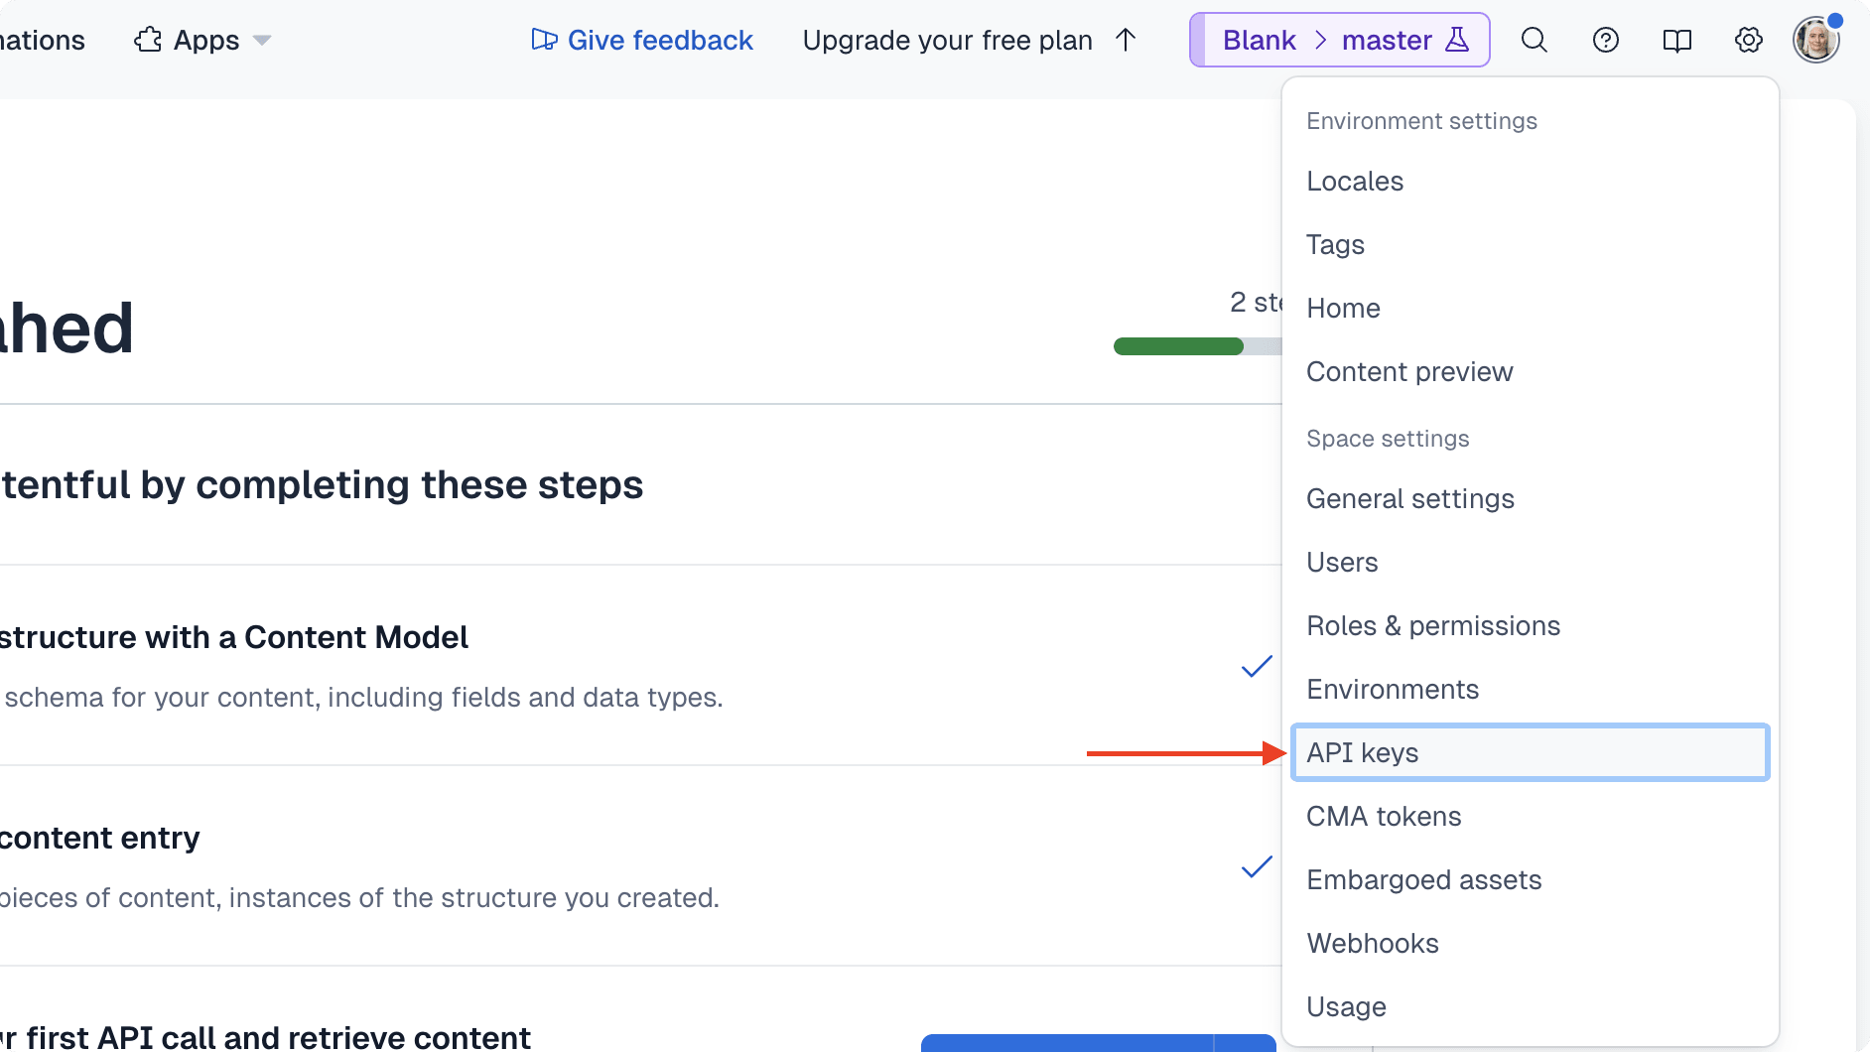Open the help question mark icon
The height and width of the screenshot is (1052, 1870).
(1605, 40)
